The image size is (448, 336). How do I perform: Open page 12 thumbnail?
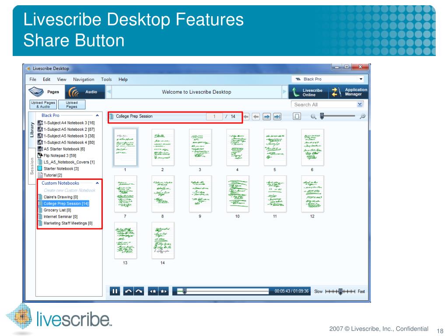click(x=312, y=194)
